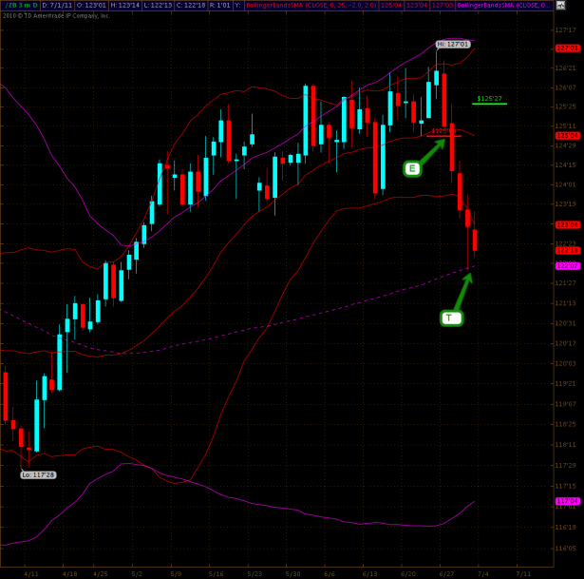Image resolution: width=584 pixels, height=579 pixels.
Task: Click the red 127'03 price axis tag
Action: point(567,48)
